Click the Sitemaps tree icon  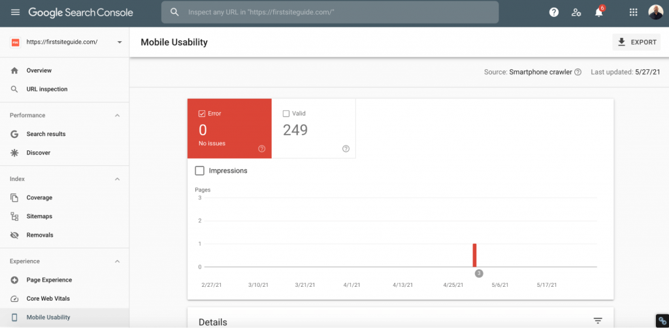14,216
